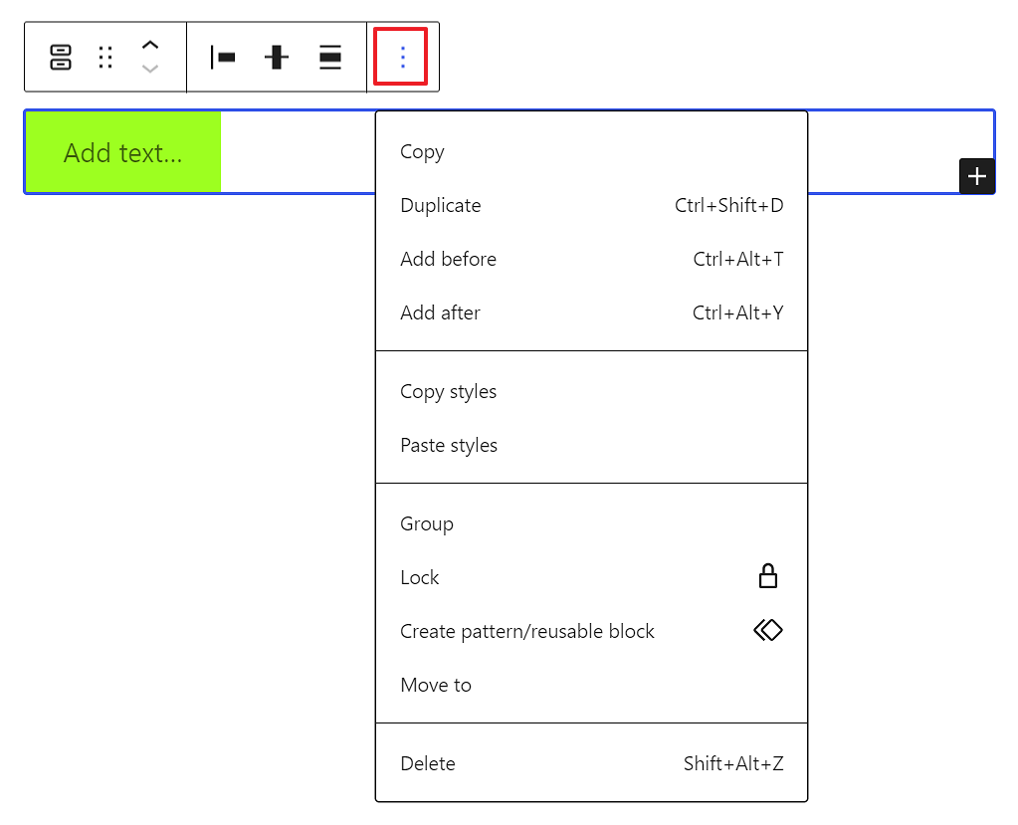This screenshot has width=1018, height=825.
Task: Select Copy styles option
Action: 448,391
